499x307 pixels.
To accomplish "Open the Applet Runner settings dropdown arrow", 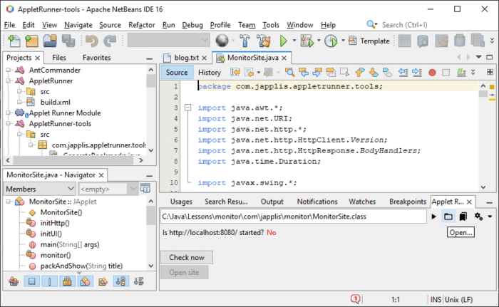I will [490, 217].
